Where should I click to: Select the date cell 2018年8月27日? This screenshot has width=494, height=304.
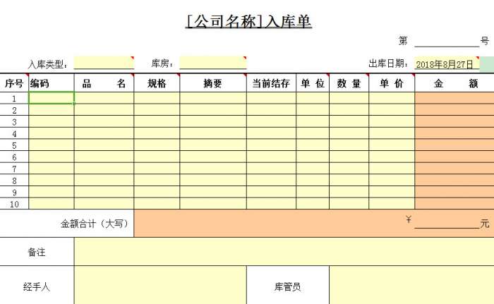click(x=447, y=64)
